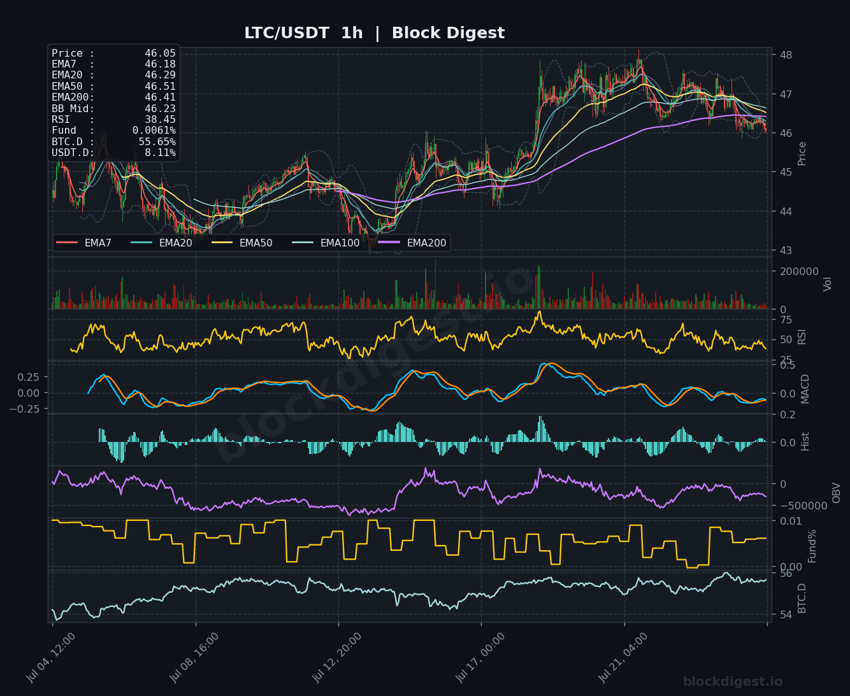This screenshot has height=696, width=850.
Task: Click the EMA100 legend entry
Action: coord(326,243)
